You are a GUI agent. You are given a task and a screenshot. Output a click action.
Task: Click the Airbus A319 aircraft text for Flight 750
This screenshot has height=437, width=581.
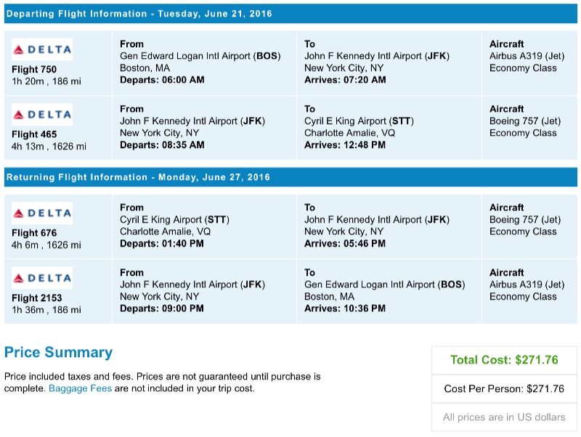[527, 56]
